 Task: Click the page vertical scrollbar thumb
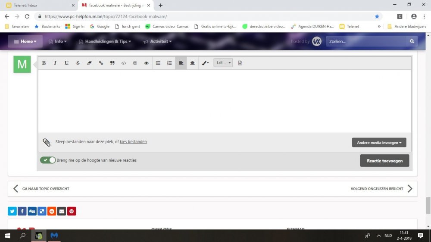pyautogui.click(x=428, y=205)
